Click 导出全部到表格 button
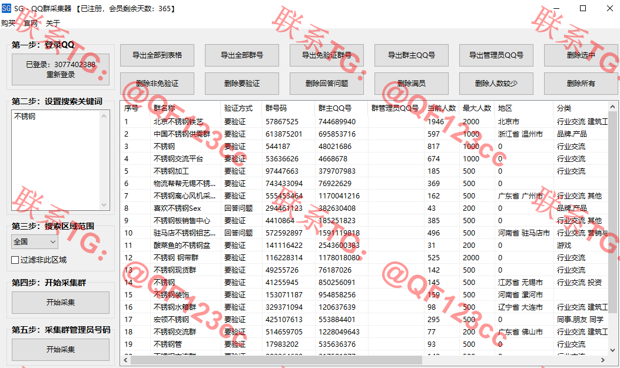 (x=157, y=55)
